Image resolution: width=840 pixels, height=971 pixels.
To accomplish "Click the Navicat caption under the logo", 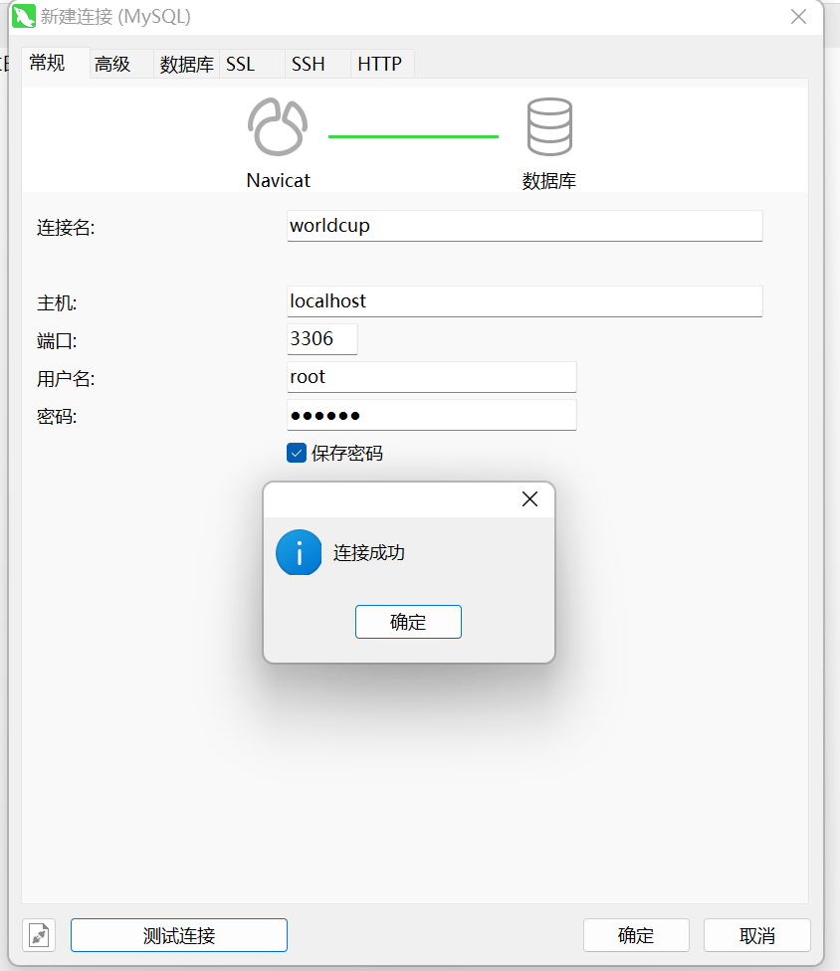I will pos(278,180).
